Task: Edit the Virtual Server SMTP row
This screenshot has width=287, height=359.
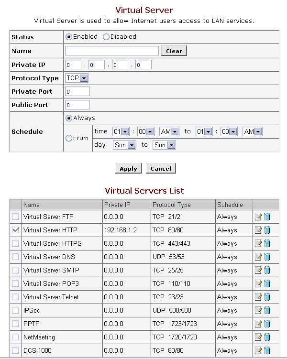Action: tap(258, 271)
